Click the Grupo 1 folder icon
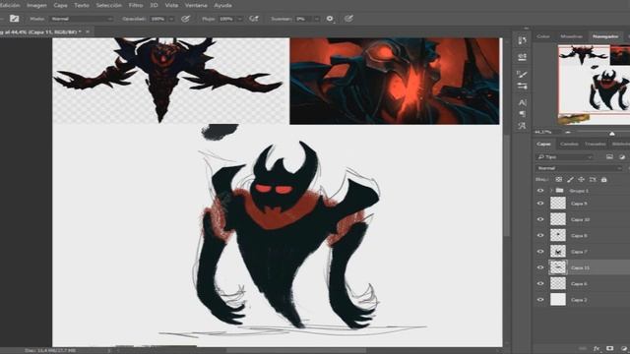Viewport: 630px width, 354px height. pyautogui.click(x=559, y=190)
